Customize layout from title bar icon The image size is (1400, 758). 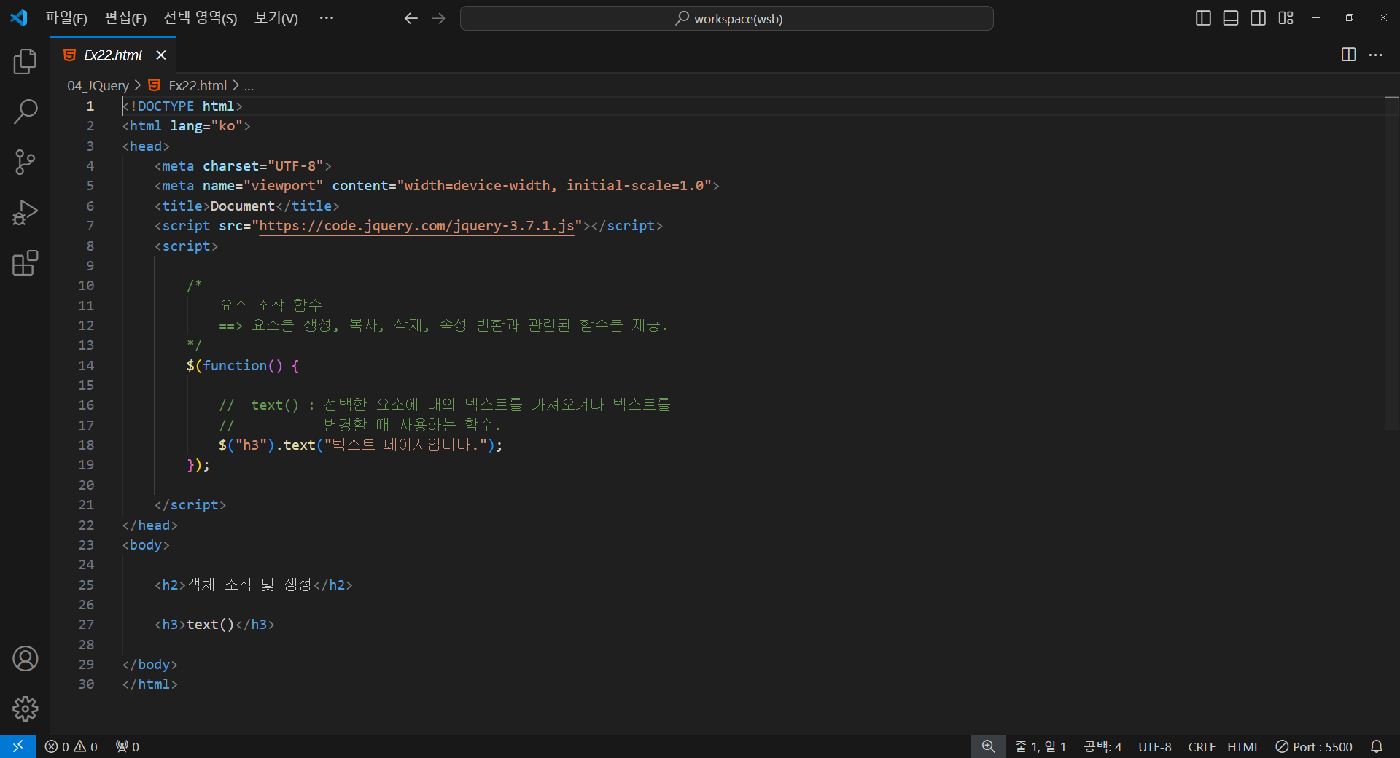coord(1286,18)
